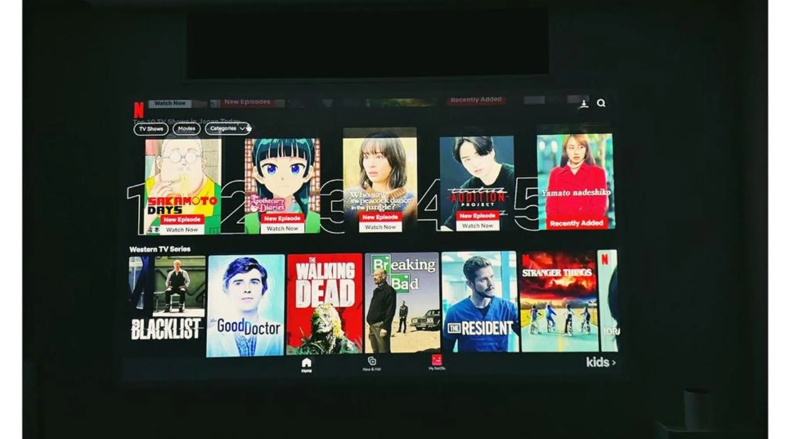Image resolution: width=790 pixels, height=439 pixels.
Task: Open the Breaking Bad poster
Action: tap(402, 303)
